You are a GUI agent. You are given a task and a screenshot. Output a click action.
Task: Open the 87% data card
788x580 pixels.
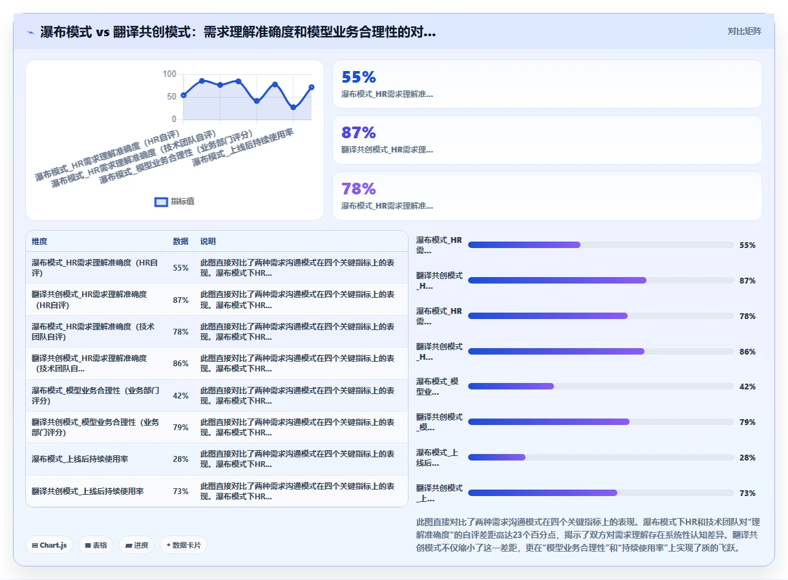coord(548,140)
